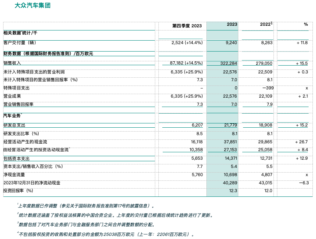The image size is (316, 239).
Task: Click footnote 1 about 上年度数据已作调整
Action: click(86, 206)
